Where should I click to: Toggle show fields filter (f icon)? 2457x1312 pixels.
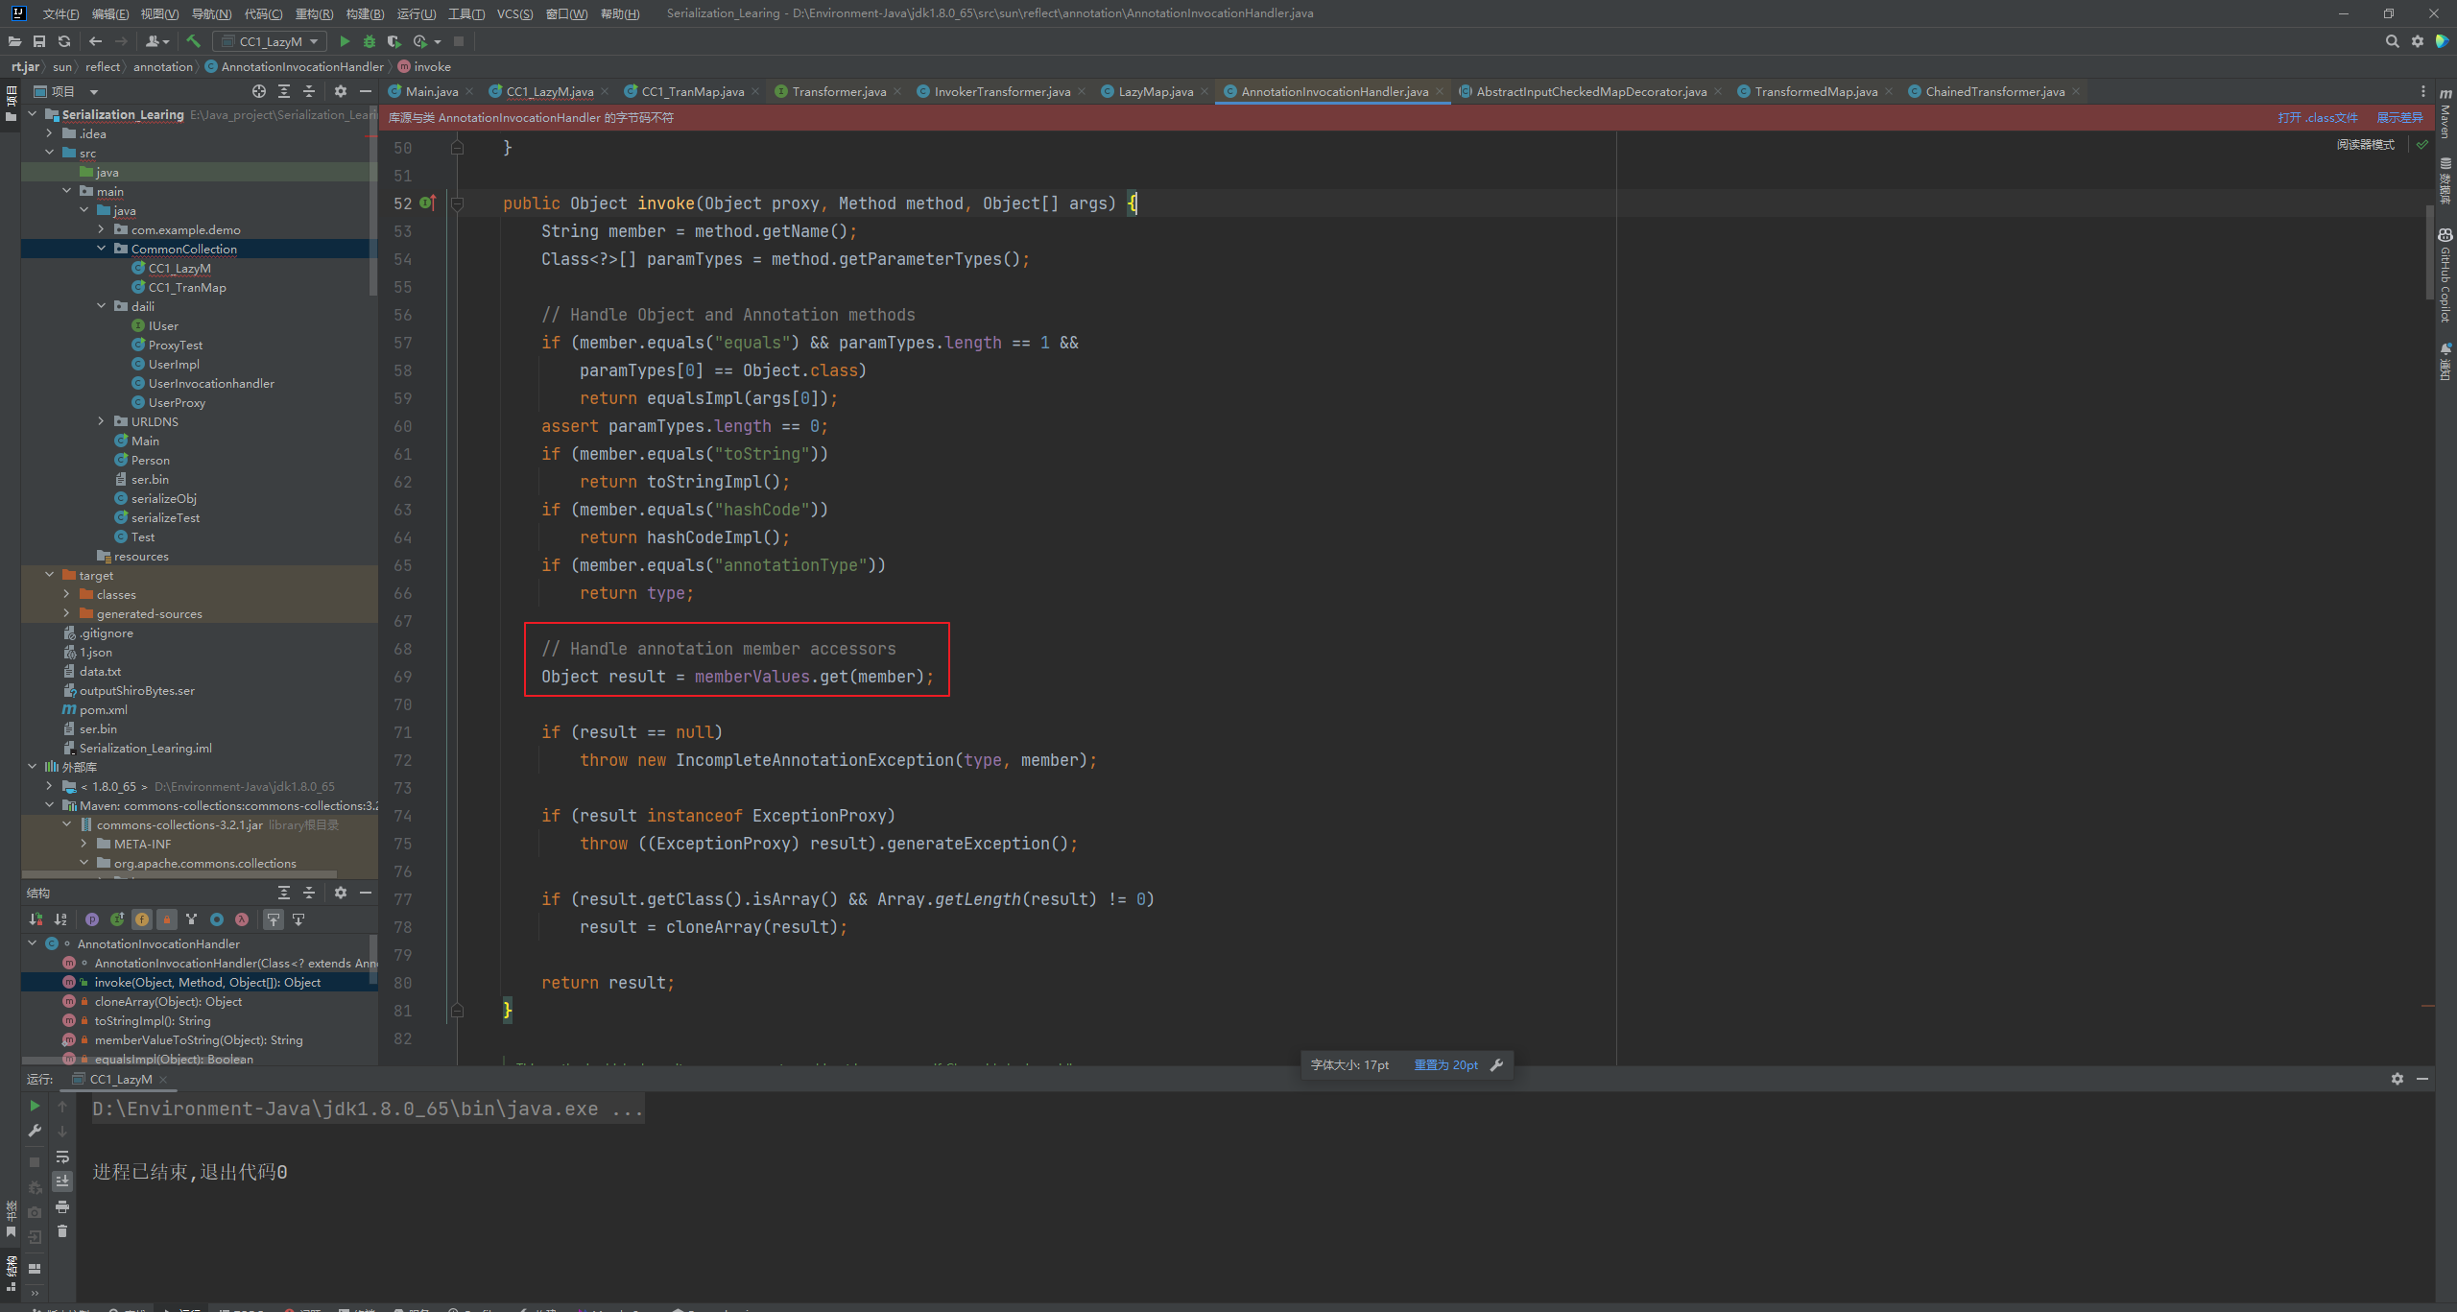point(142,919)
